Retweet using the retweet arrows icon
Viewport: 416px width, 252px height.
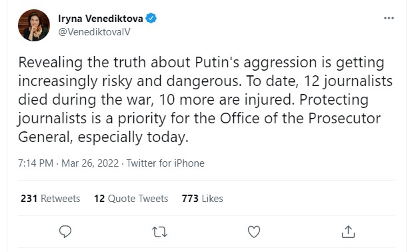[160, 232]
